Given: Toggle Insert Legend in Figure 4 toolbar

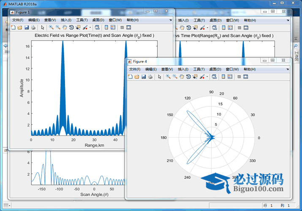Looking at the screenshot, I should [x=230, y=77].
